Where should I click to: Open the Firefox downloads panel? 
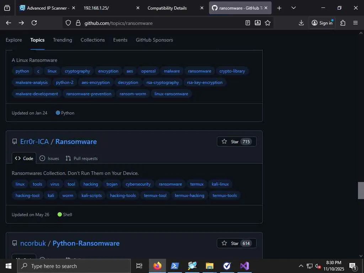click(x=301, y=23)
